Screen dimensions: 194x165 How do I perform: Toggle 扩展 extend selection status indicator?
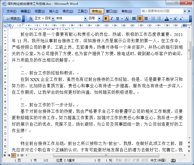click(x=136, y=161)
